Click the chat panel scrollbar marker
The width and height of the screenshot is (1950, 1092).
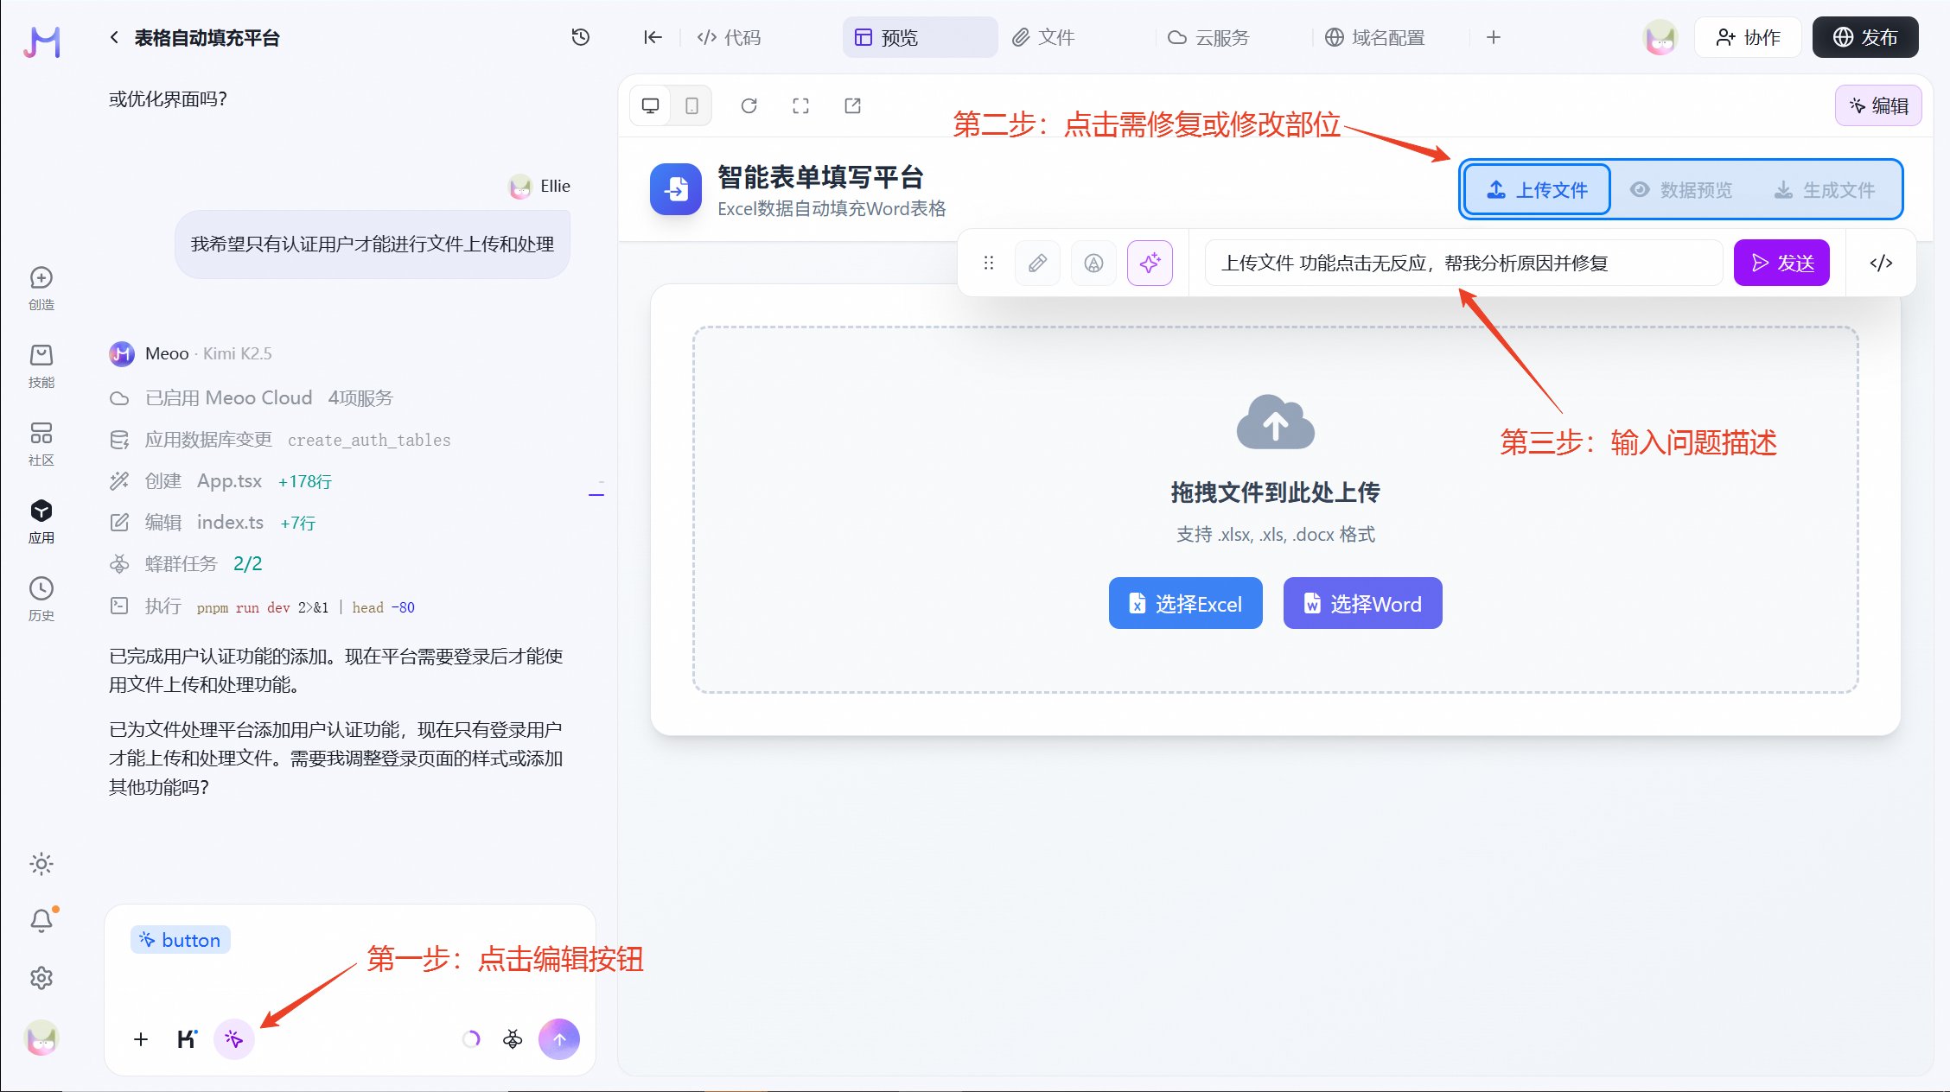tap(596, 493)
